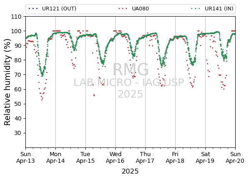
Task: Click the Sun Apr-13 axis label
Action: tap(25, 157)
